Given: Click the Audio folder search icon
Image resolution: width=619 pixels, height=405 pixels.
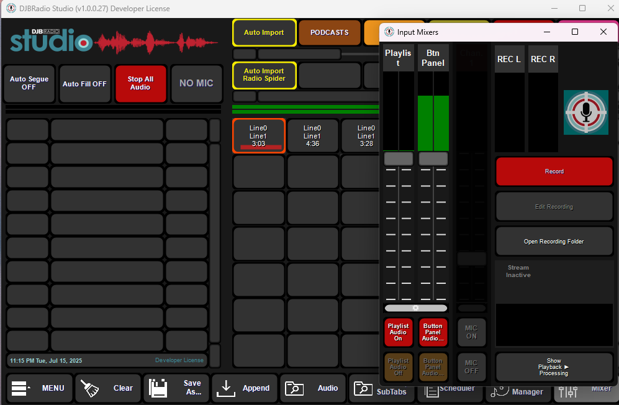Looking at the screenshot, I should 294,388.
